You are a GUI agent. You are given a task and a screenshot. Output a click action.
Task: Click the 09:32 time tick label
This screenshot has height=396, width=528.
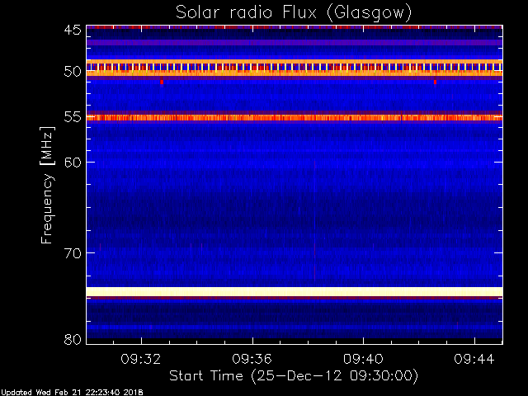(141, 359)
